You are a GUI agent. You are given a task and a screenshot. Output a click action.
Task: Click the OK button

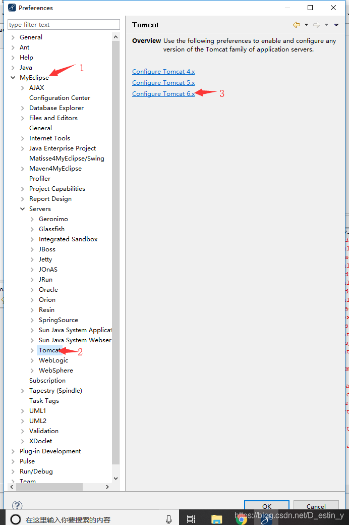[x=267, y=506]
